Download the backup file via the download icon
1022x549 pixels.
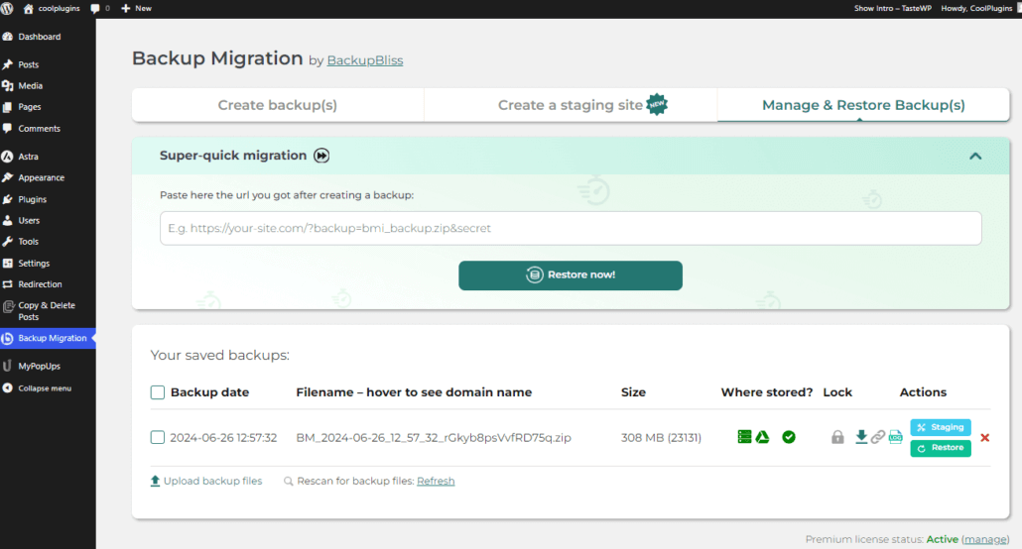coord(861,437)
